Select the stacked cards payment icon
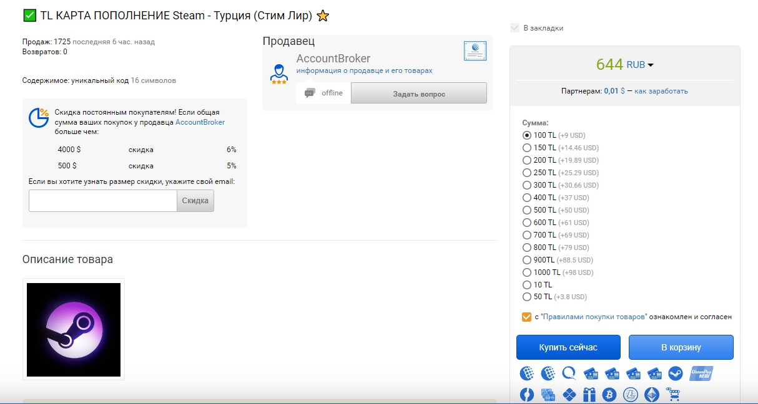 [548, 394]
